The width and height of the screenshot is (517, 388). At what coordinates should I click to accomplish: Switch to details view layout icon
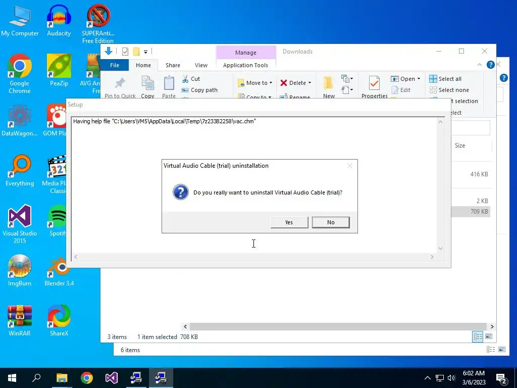coord(478,336)
